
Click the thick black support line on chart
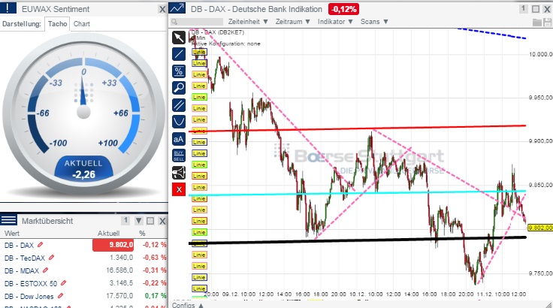[x=357, y=240]
